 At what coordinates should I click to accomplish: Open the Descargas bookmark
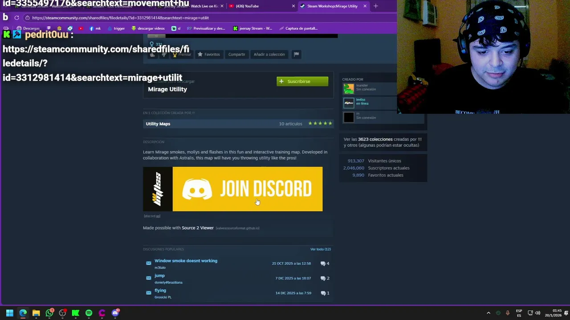[28, 28]
